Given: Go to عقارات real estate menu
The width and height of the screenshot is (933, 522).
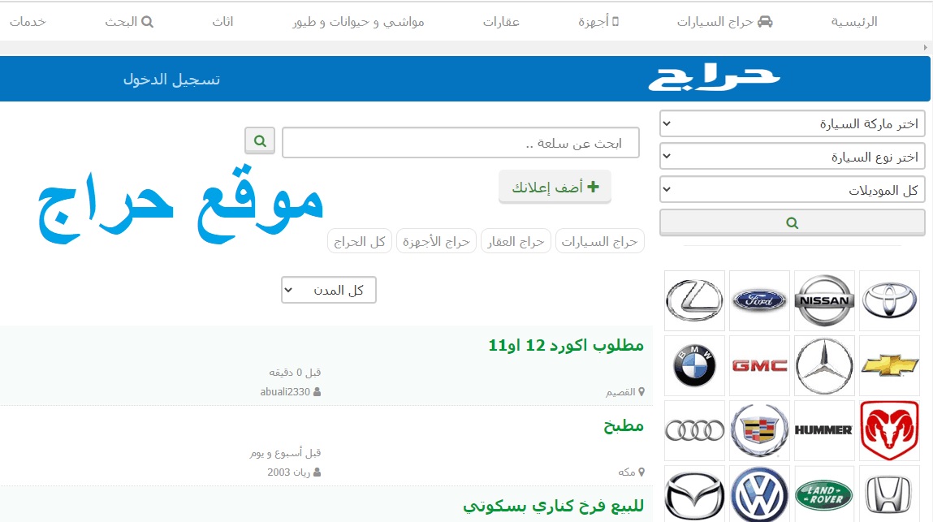Looking at the screenshot, I should point(501,22).
